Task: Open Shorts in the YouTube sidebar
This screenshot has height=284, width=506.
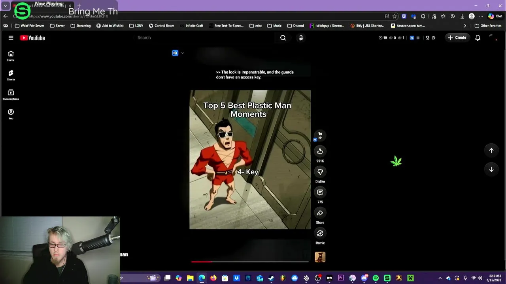Action: pos(11,75)
